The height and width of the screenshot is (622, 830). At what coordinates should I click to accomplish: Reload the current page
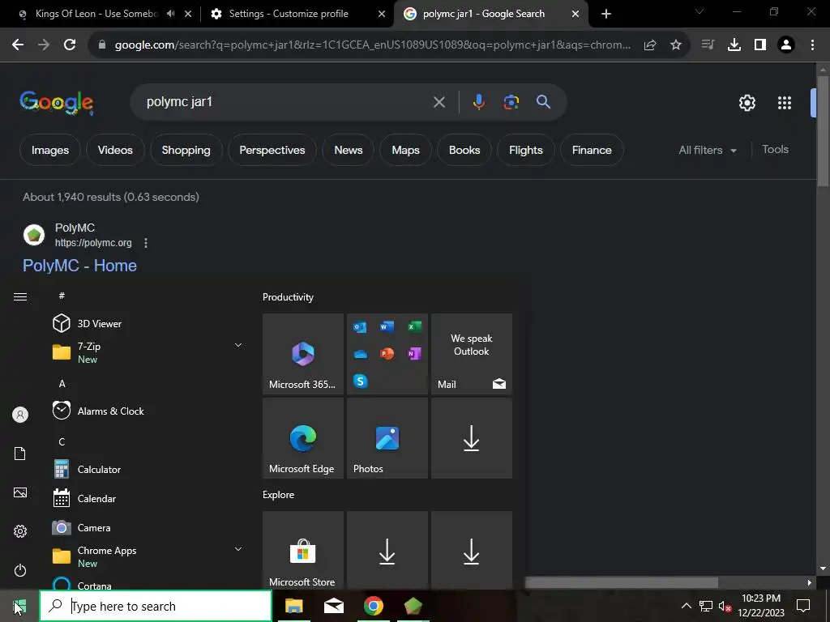tap(70, 45)
